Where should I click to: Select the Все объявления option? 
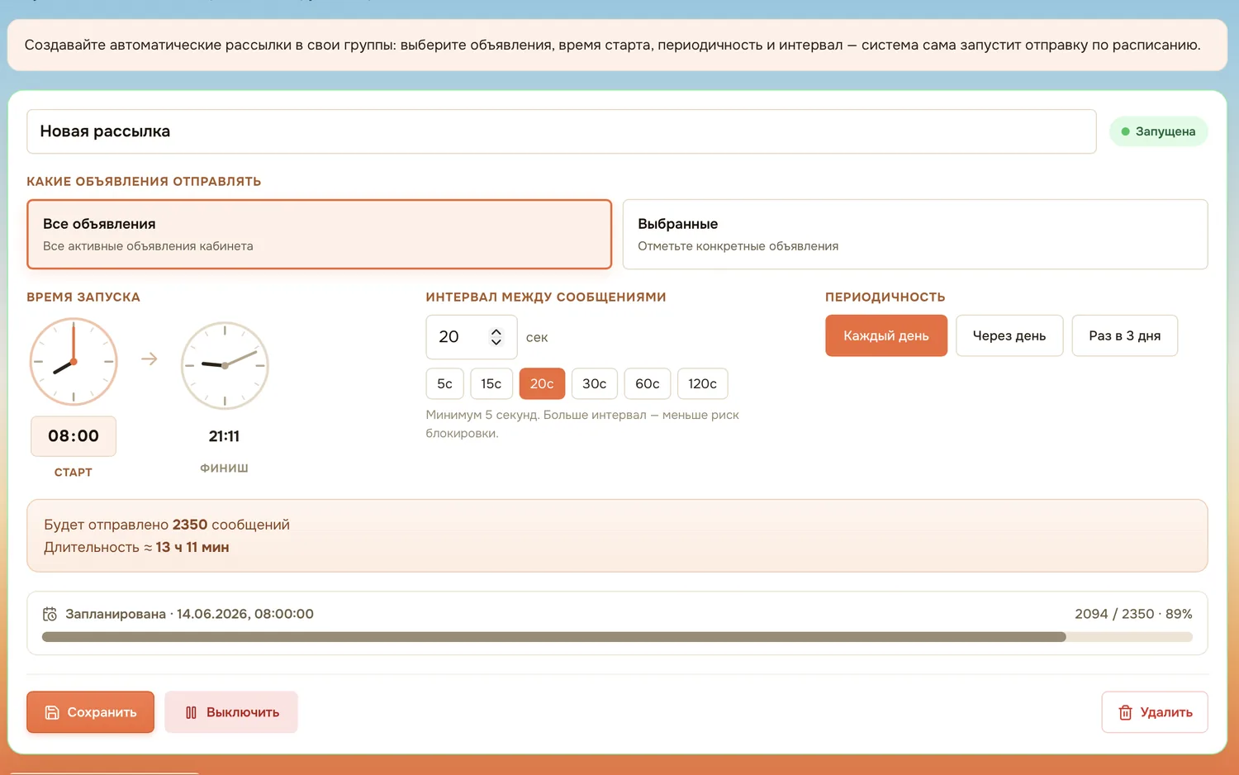(319, 234)
